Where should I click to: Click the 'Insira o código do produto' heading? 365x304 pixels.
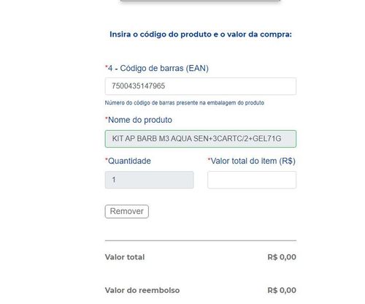click(x=201, y=34)
